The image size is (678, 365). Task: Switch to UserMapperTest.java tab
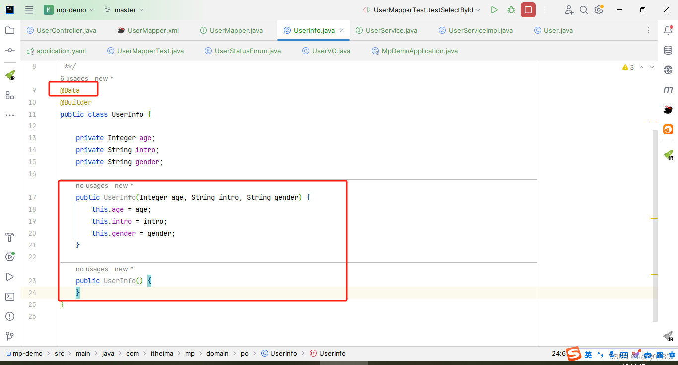145,51
